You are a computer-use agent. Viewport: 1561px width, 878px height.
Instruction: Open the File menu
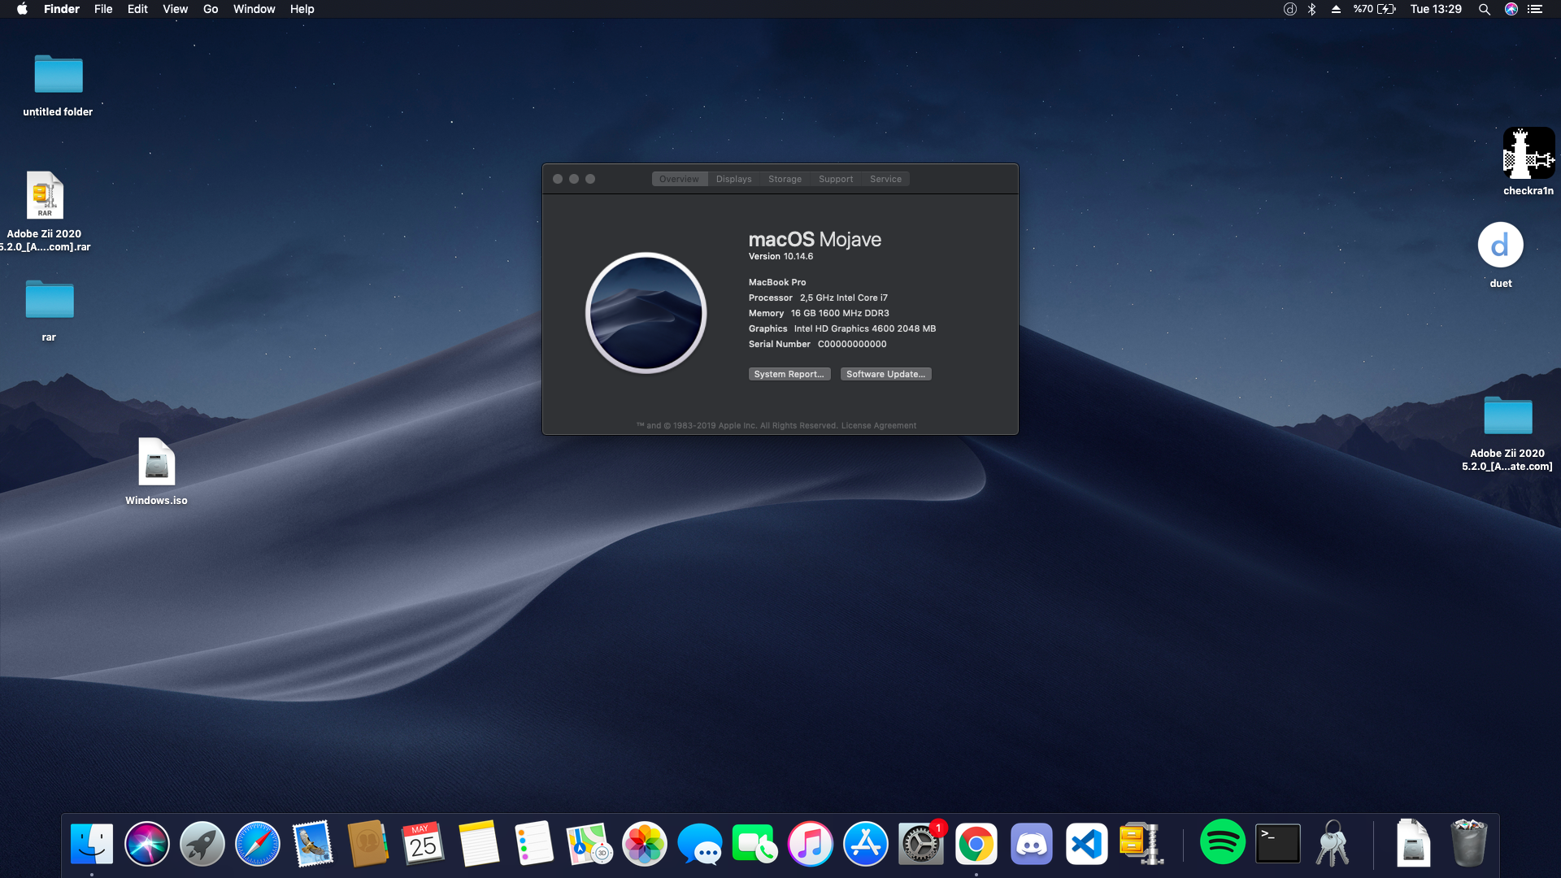[x=103, y=9]
